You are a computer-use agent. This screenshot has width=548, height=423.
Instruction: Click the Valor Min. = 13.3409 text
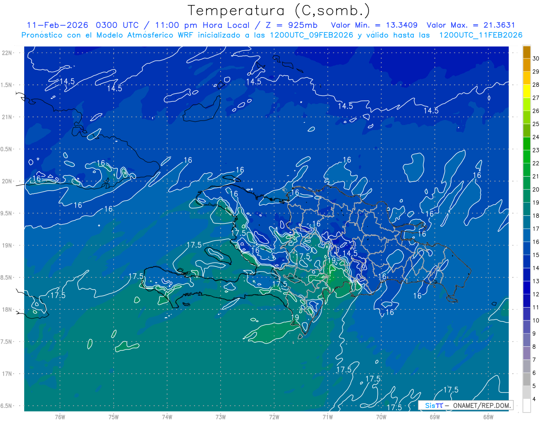click(x=374, y=25)
